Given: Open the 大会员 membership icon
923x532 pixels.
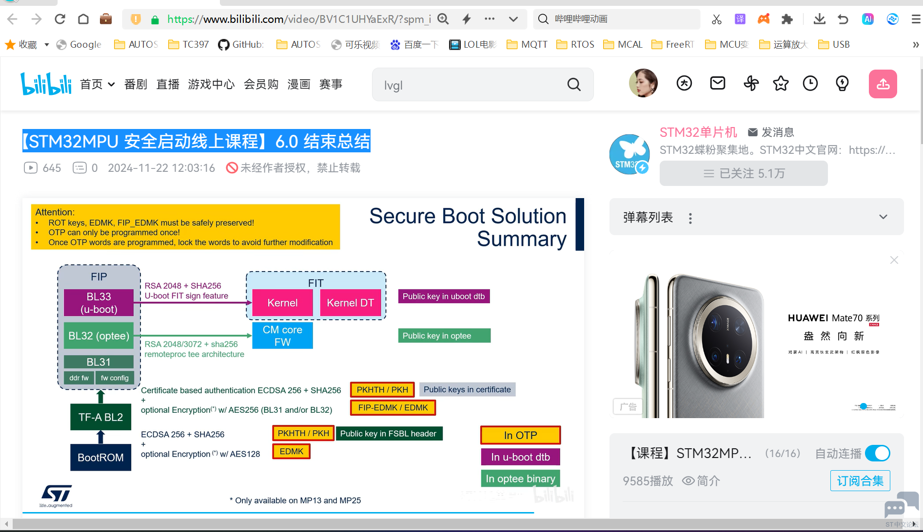Looking at the screenshot, I should click(684, 83).
